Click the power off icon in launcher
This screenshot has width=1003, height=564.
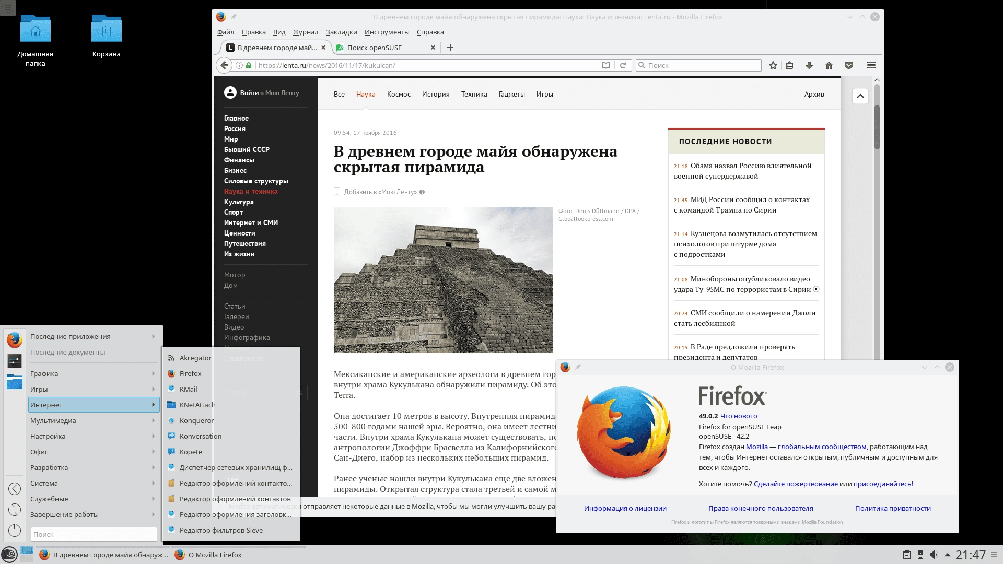pos(15,531)
